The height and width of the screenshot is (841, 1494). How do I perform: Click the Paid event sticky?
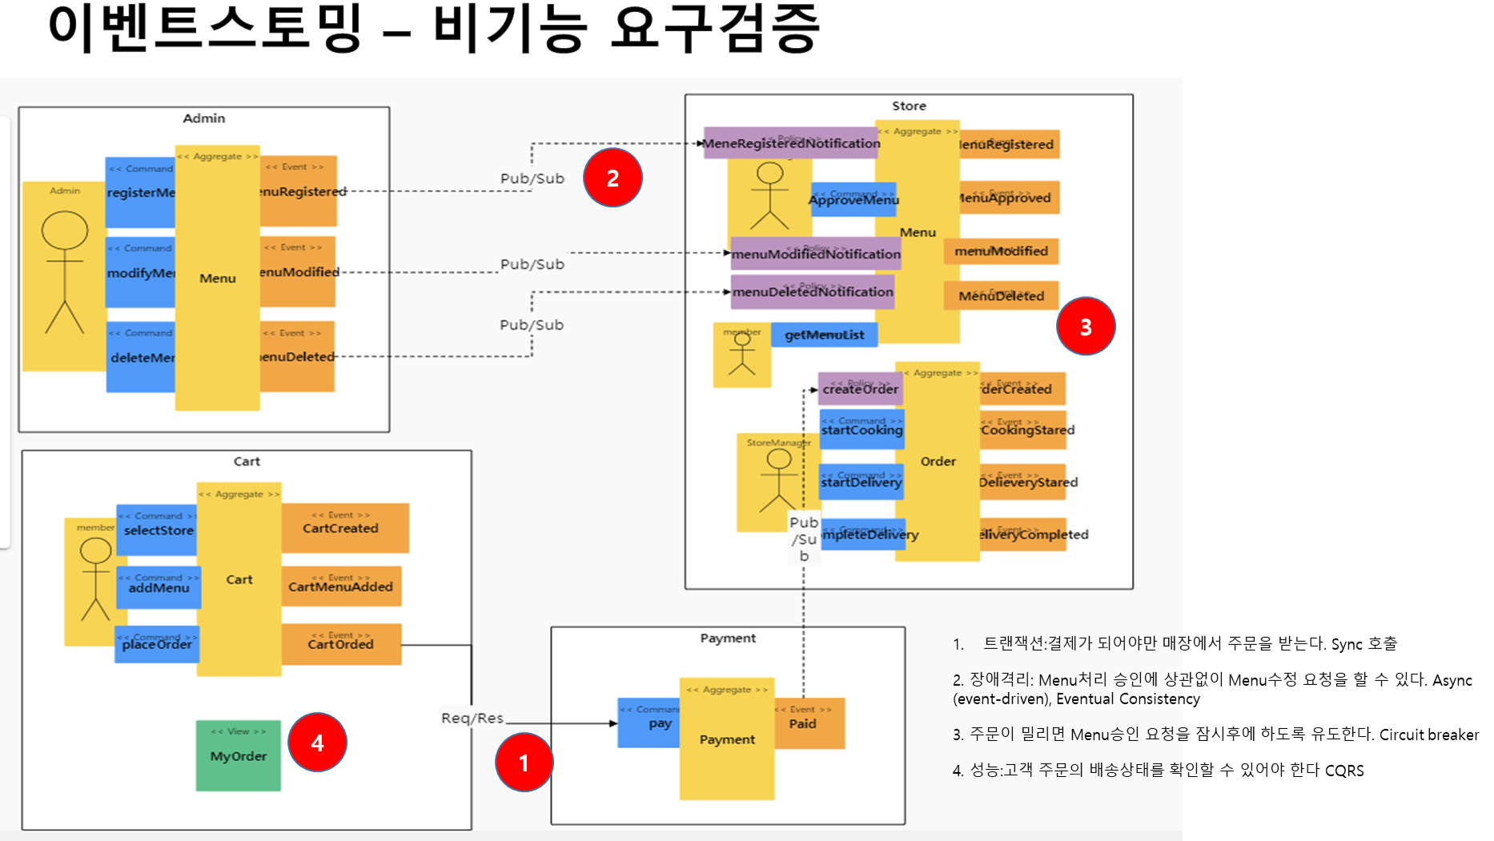click(809, 723)
